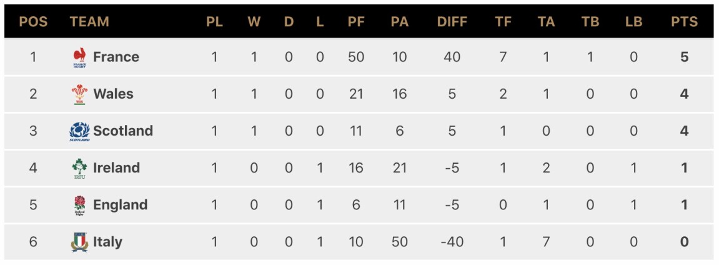This screenshot has height=265, width=719.
Task: Select Italy's points difference of -40
Action: [452, 242]
